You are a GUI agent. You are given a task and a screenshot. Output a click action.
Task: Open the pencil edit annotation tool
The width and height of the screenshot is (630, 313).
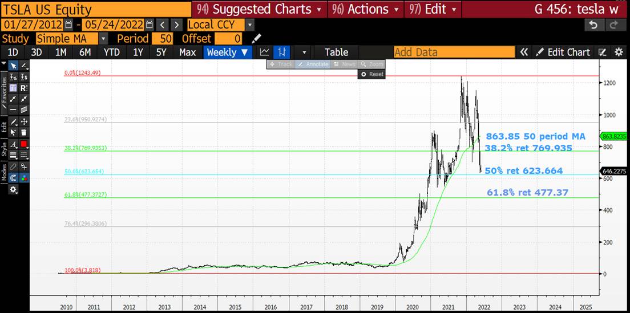coord(13,121)
